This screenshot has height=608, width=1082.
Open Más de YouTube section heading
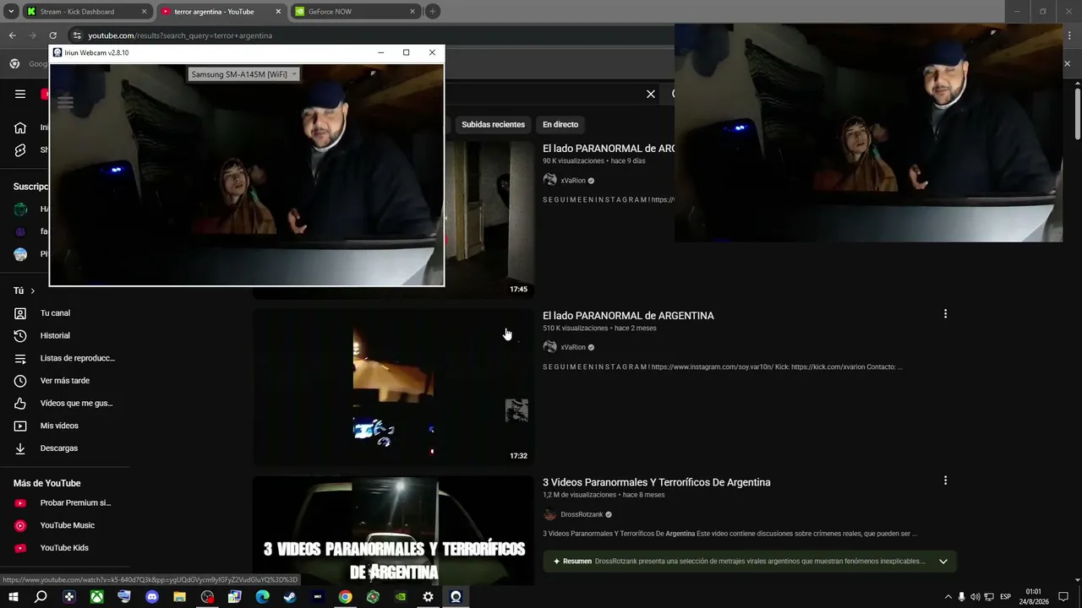(46, 483)
